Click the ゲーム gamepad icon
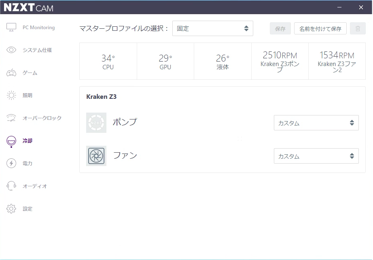 [x=11, y=72]
